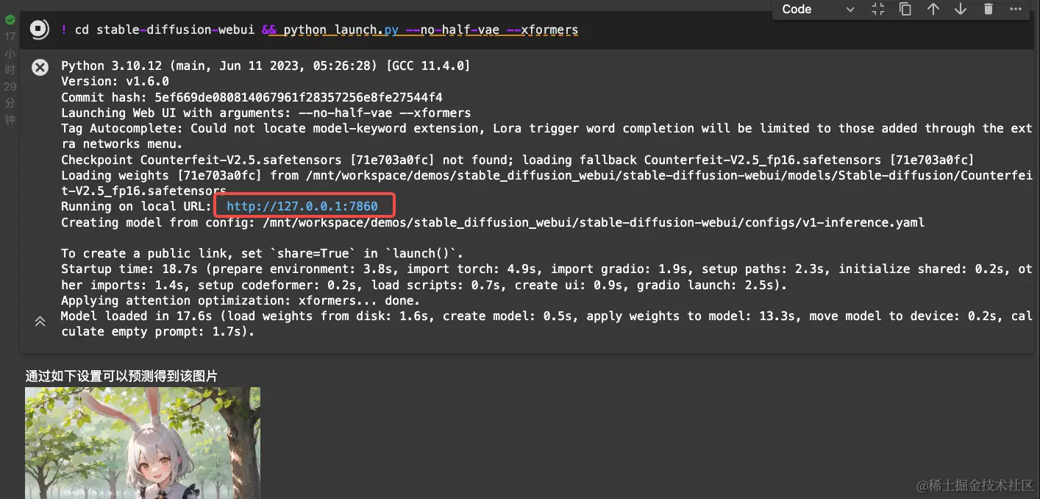Click the "Tag Autocomplete" warning line
Screen dimensions: 1040x499
546,136
